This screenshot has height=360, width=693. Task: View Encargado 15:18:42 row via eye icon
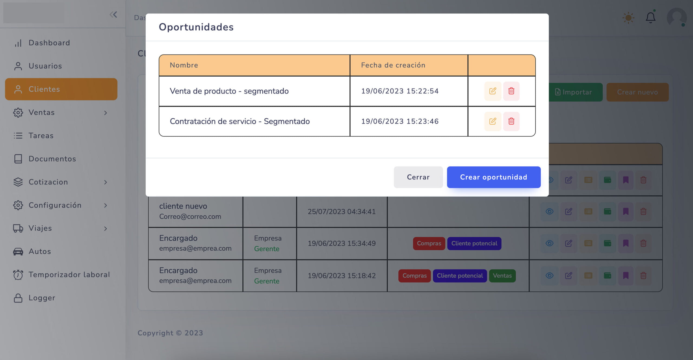[x=549, y=275]
